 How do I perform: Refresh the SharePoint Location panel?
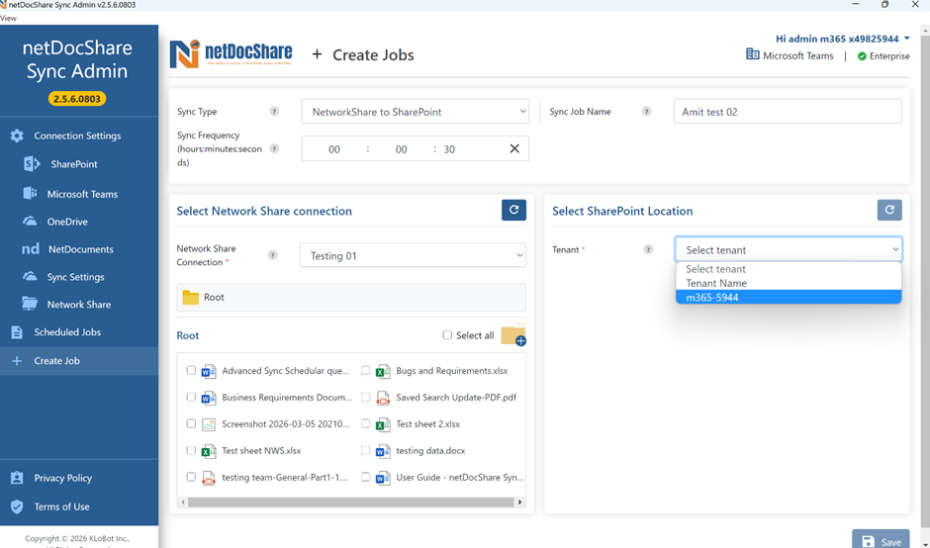pos(889,210)
